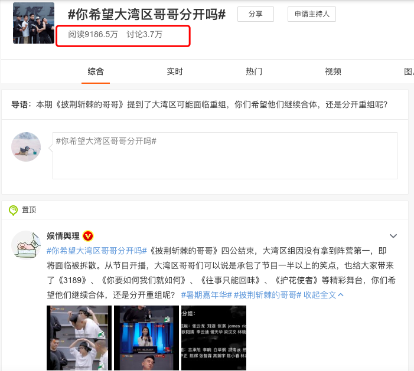Click the green 置顶 pin icon
Image resolution: width=414 pixels, height=371 pixels.
click(13, 210)
